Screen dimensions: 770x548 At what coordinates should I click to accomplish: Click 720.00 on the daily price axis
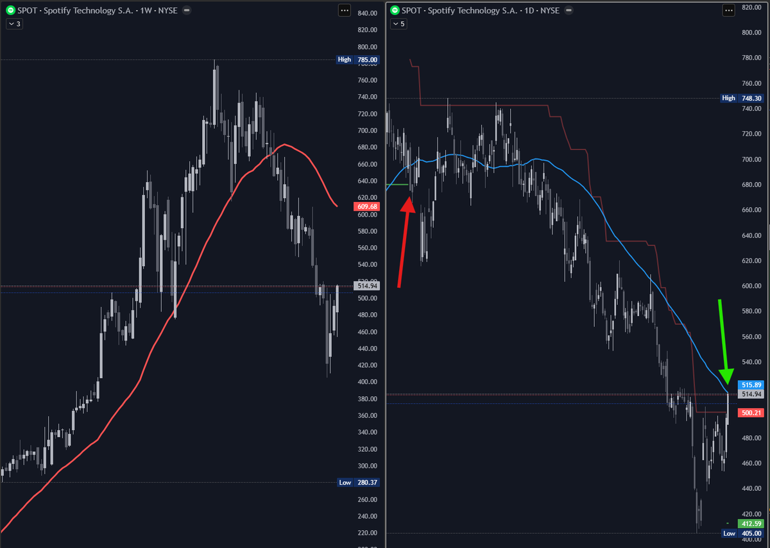click(752, 134)
